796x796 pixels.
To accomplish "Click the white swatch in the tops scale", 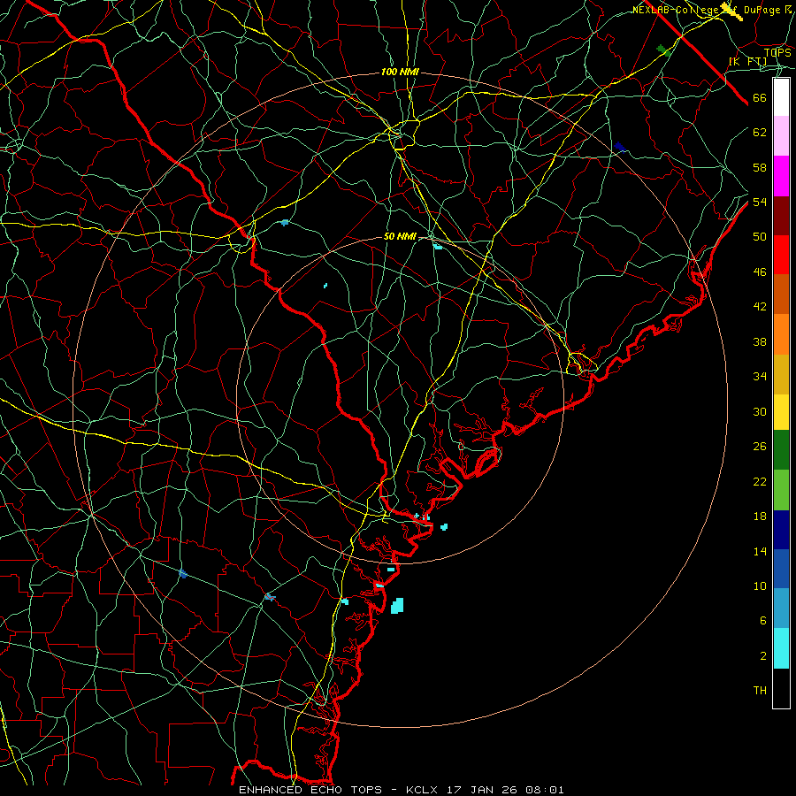I will tap(781, 97).
